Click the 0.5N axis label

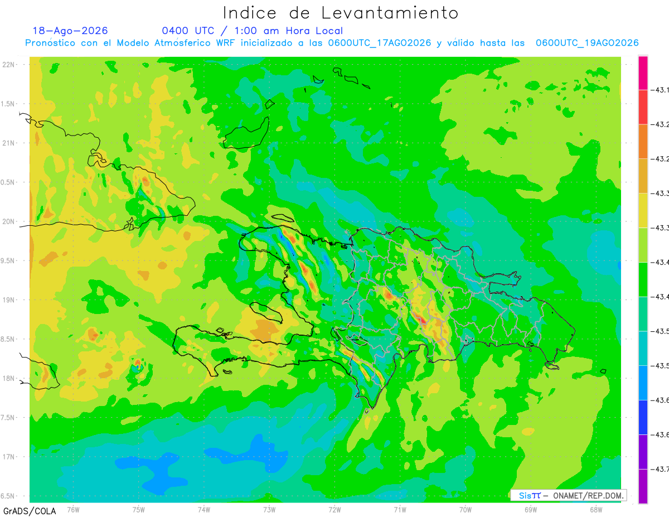click(x=8, y=182)
